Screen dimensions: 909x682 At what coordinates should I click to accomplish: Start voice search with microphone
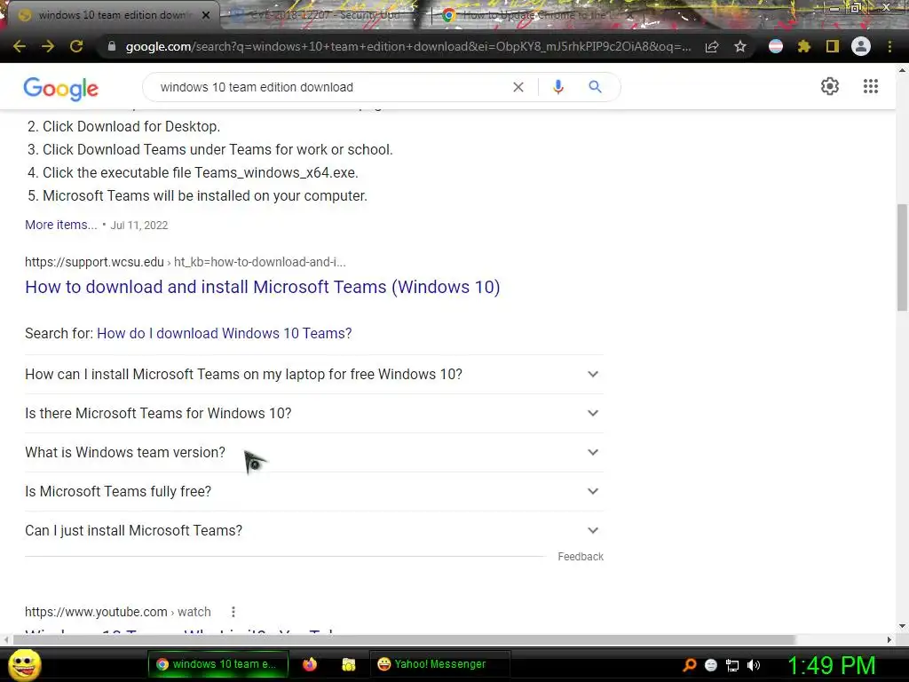click(x=557, y=87)
